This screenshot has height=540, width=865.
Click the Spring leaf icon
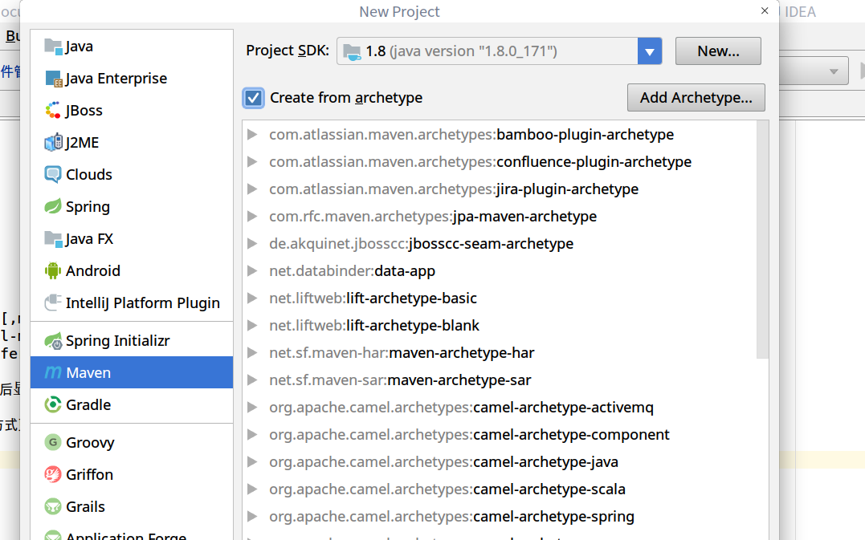pyautogui.click(x=53, y=207)
